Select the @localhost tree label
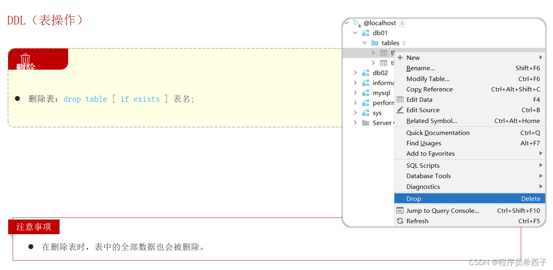 coord(380,23)
